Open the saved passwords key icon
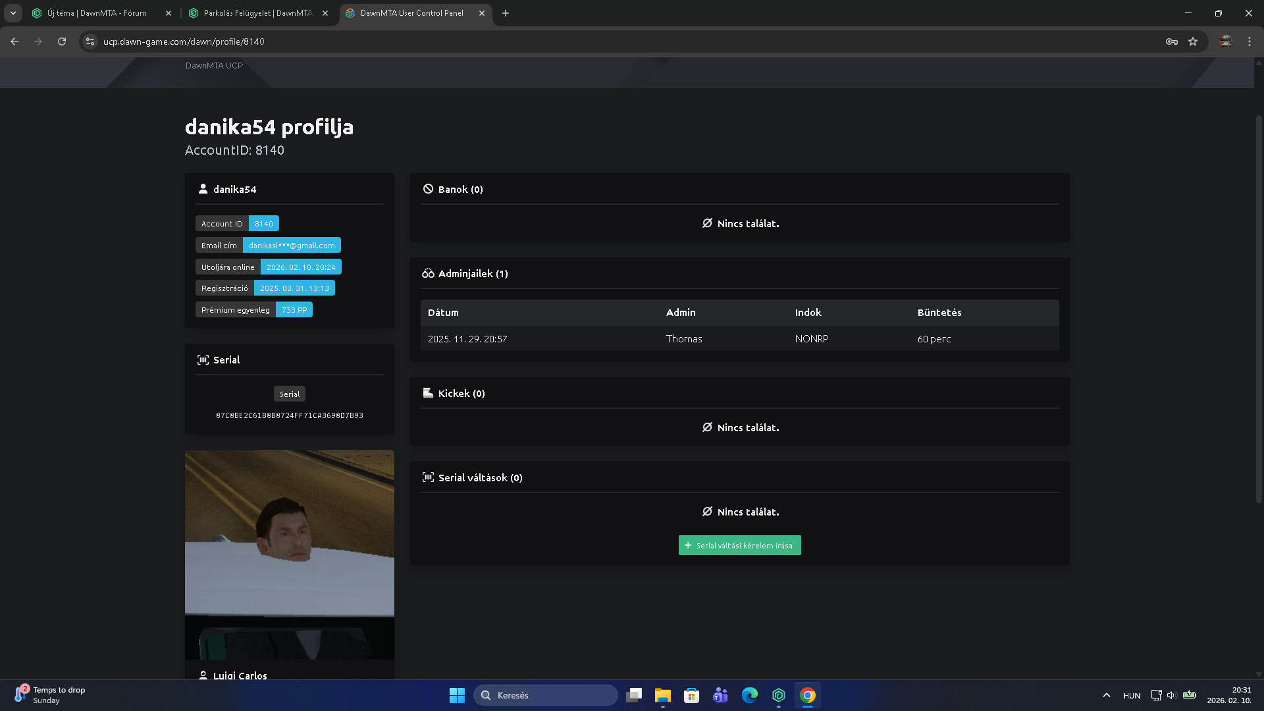The image size is (1264, 711). [x=1171, y=41]
